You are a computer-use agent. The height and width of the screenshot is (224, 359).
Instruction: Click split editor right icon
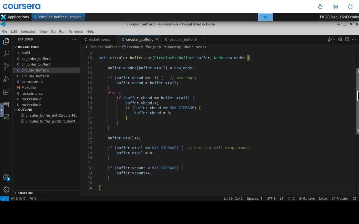point(347,40)
